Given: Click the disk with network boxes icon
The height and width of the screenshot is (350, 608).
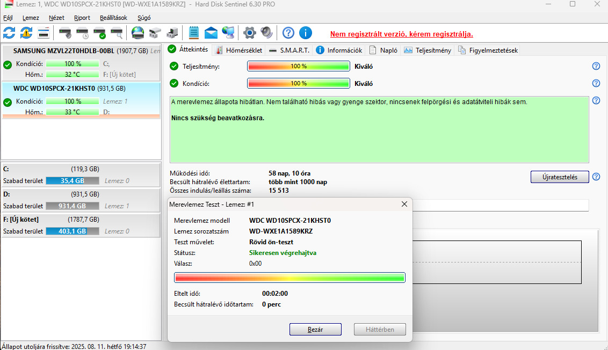Looking at the screenshot, I should [x=155, y=33].
